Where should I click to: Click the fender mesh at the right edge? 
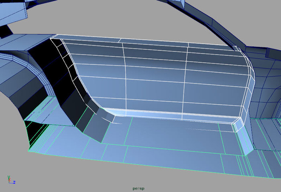pos(267,88)
